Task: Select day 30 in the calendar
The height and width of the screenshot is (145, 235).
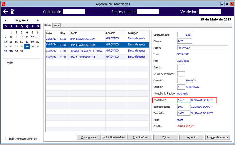Action: pyautogui.click(x=16, y=51)
